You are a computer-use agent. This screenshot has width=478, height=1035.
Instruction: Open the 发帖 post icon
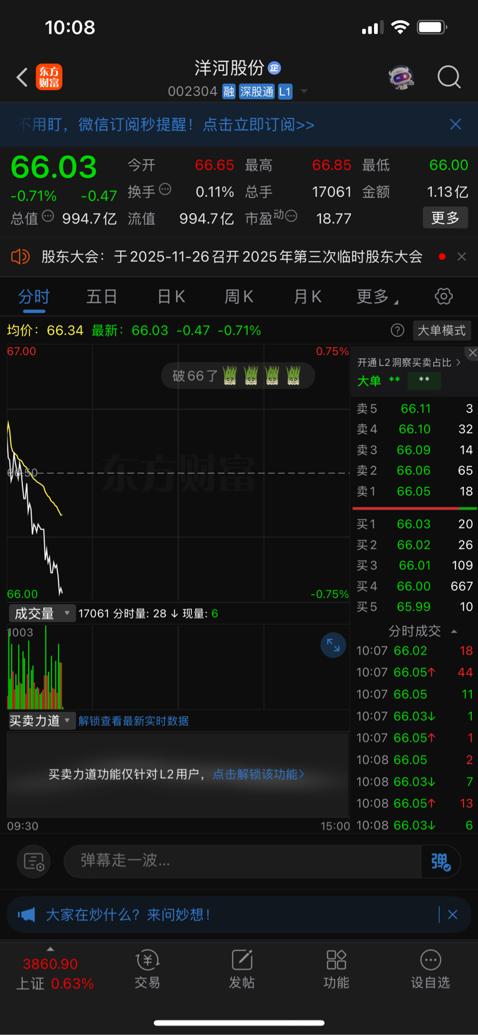coord(242,970)
